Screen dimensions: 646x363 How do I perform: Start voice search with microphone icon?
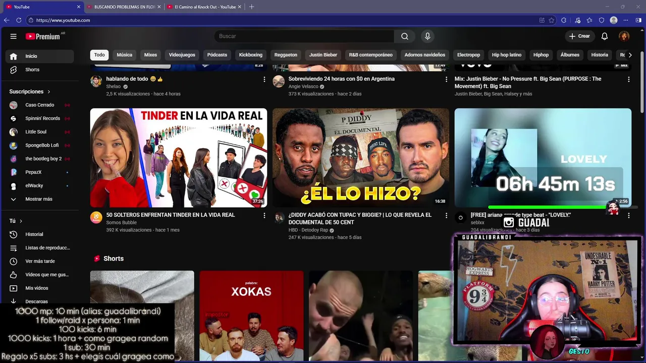pos(427,36)
